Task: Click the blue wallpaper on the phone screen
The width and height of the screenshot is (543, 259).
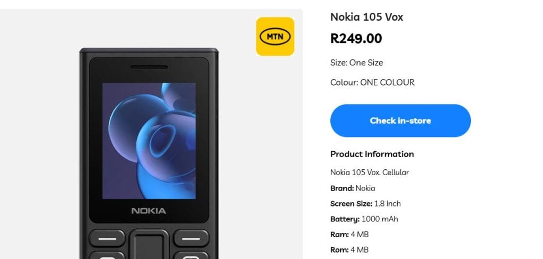Action: (149, 141)
